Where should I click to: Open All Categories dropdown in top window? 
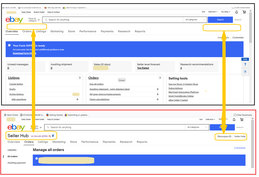click(x=195, y=20)
